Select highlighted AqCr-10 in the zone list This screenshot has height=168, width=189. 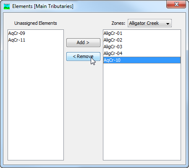[142, 60]
